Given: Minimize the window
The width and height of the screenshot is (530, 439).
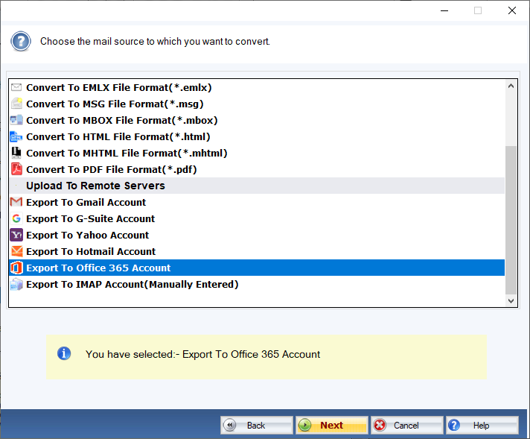Looking at the screenshot, I should click(444, 11).
